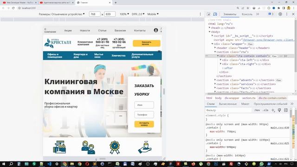
Task: Add new style rule plus icon
Action: click(273, 110)
